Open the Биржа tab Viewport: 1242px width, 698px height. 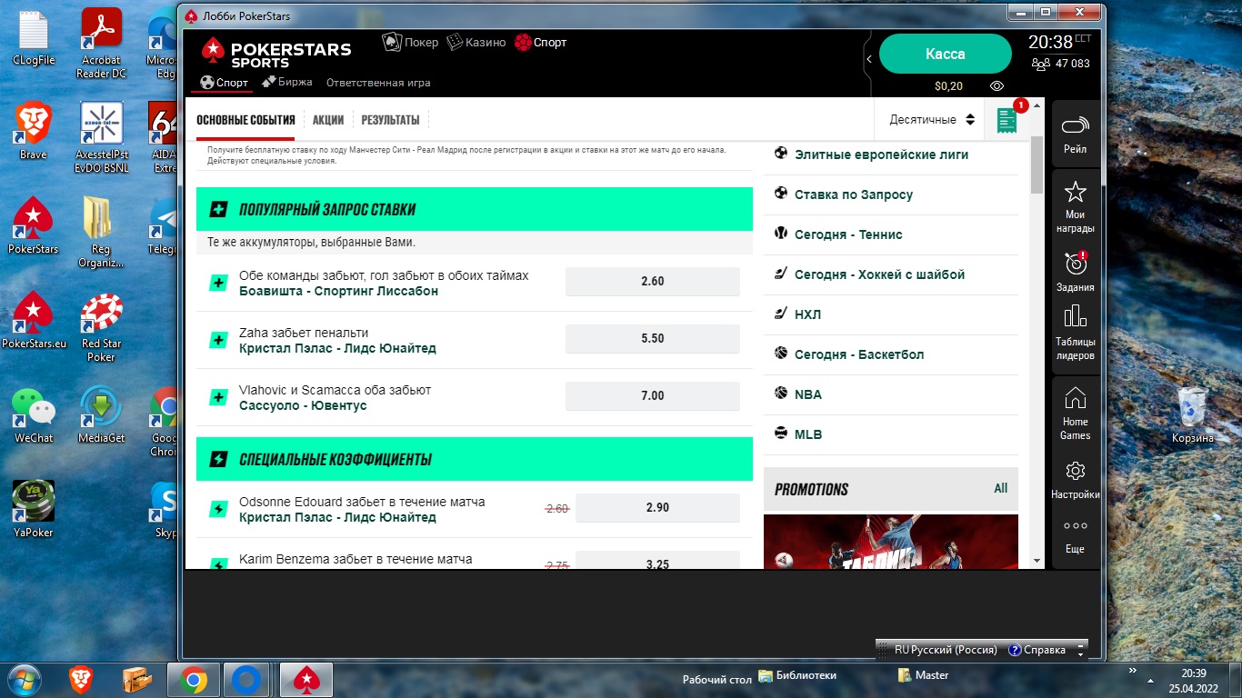(x=287, y=82)
